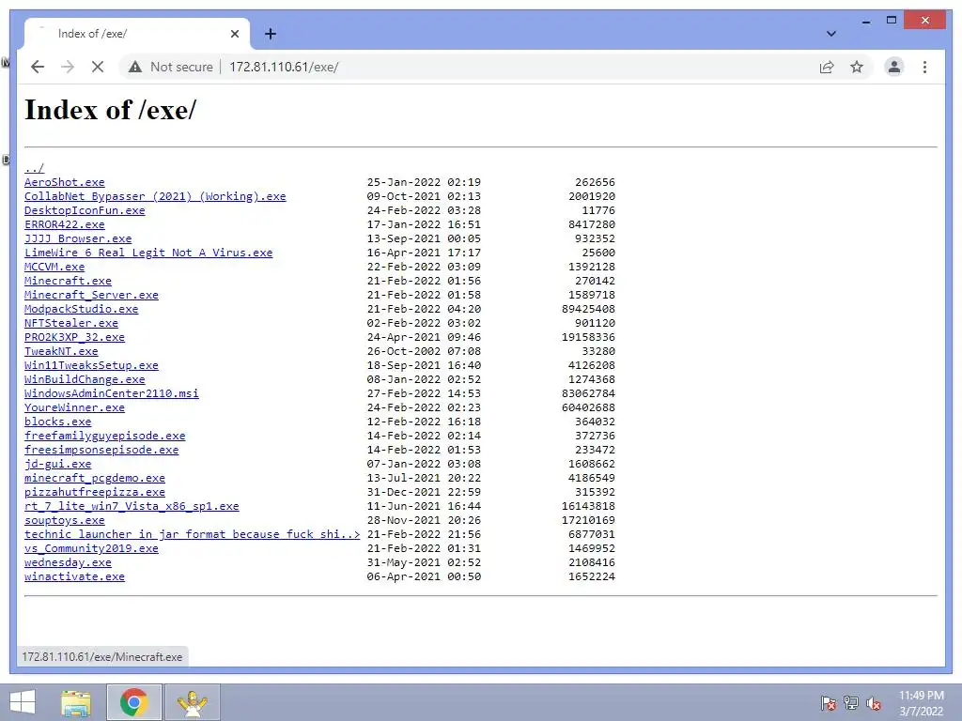Viewport: 962px width, 721px height.
Task: Click vs_Community2019.exe link
Action: click(91, 548)
